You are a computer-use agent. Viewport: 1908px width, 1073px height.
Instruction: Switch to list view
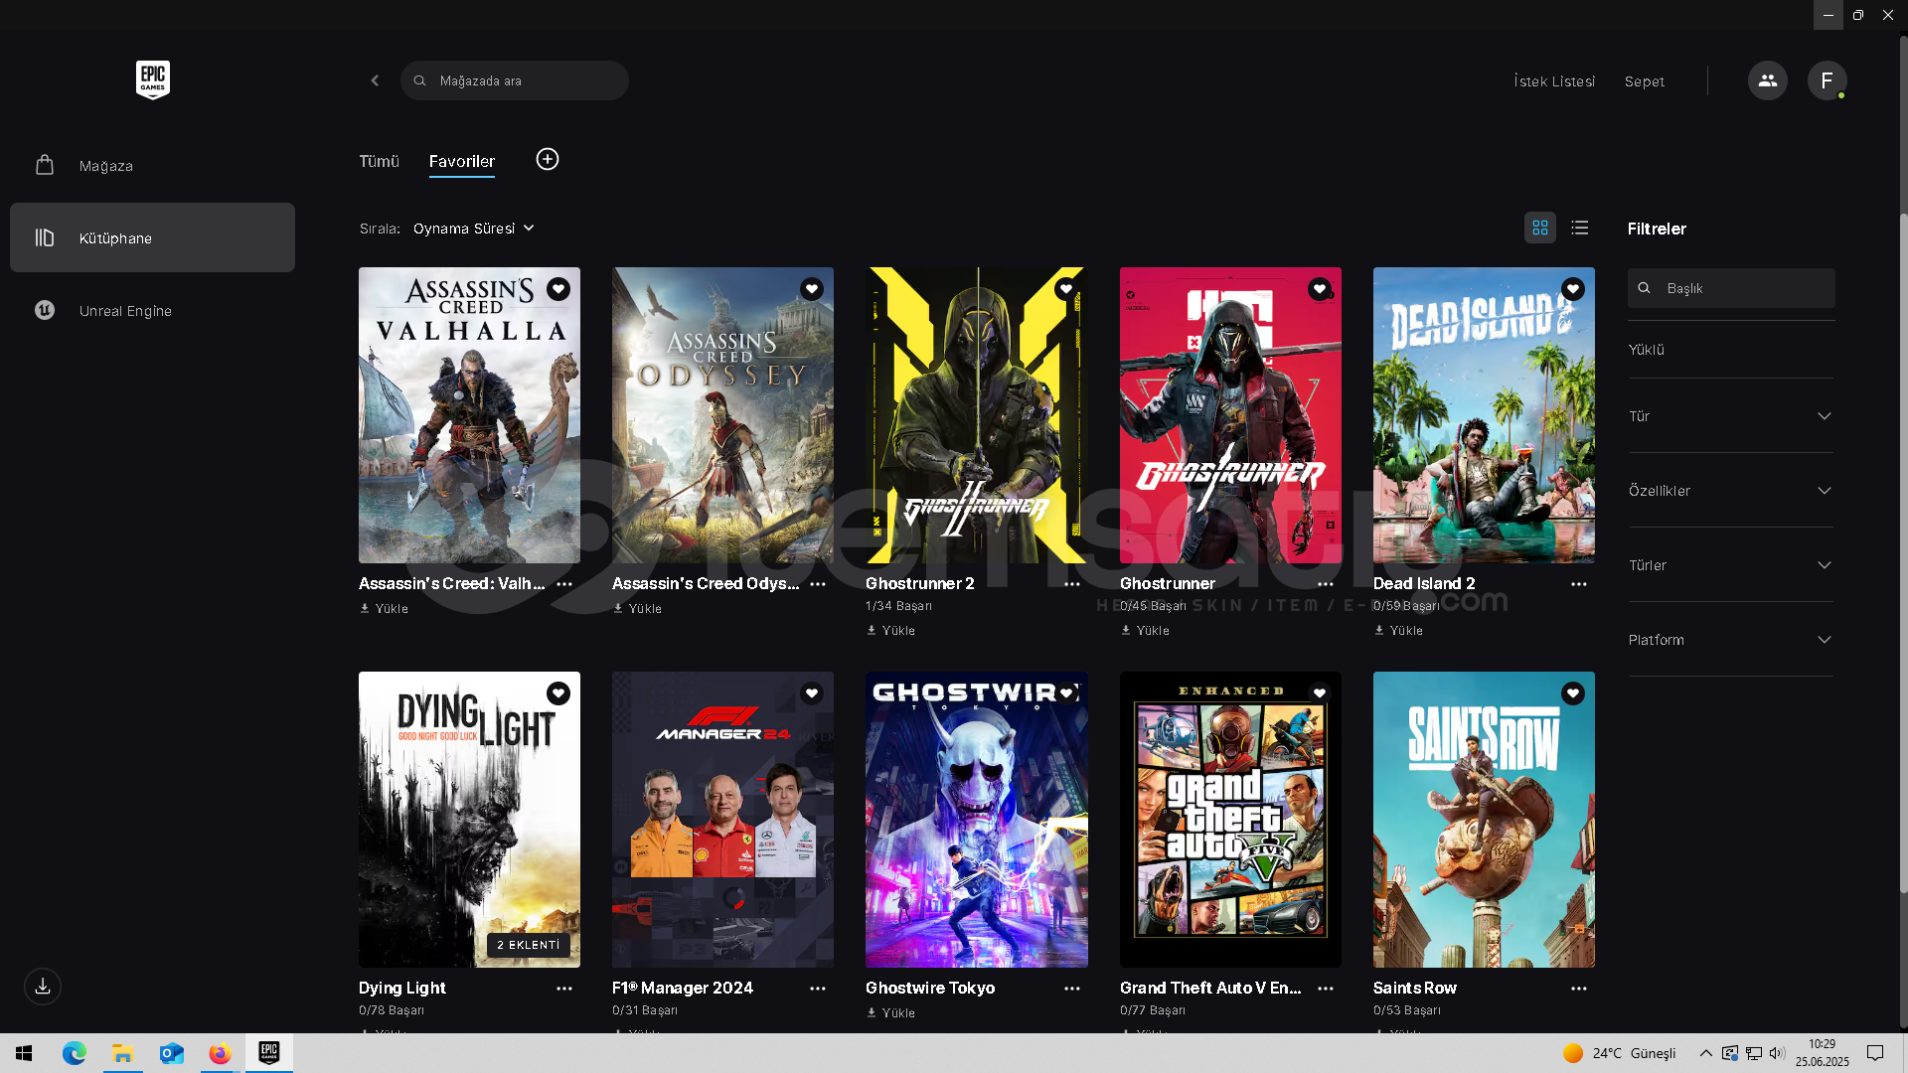point(1580,228)
